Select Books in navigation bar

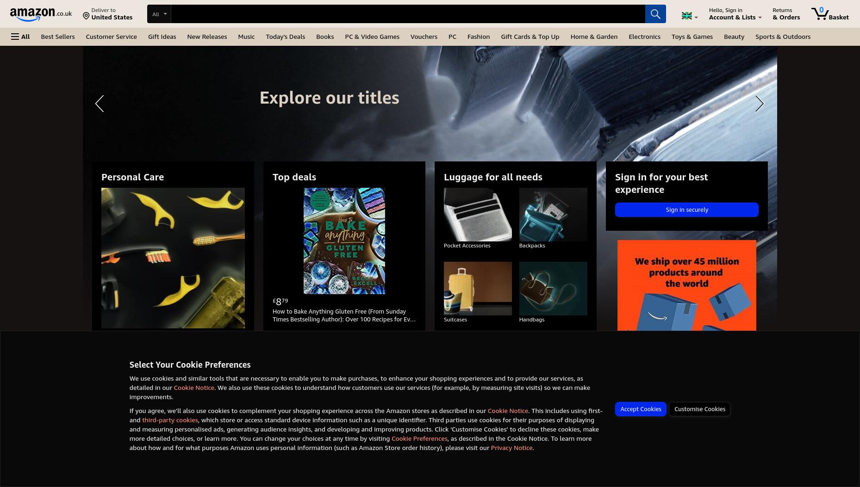[x=325, y=37]
